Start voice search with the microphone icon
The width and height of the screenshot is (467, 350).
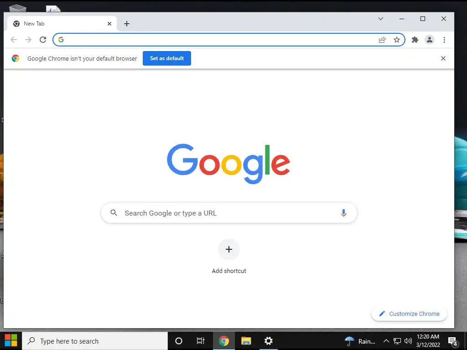(x=343, y=213)
